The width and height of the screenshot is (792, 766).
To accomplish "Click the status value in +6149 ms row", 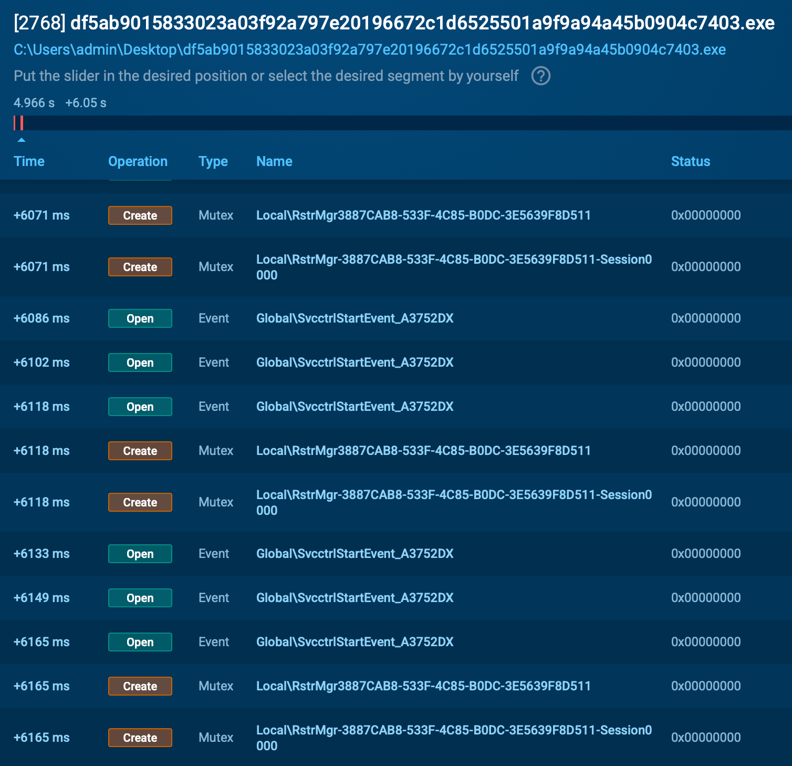I will tap(705, 598).
